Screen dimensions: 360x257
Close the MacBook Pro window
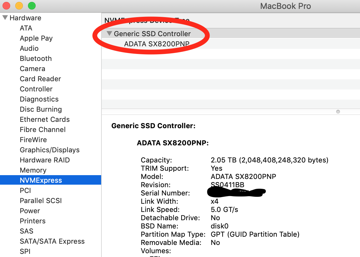coord(6,6)
